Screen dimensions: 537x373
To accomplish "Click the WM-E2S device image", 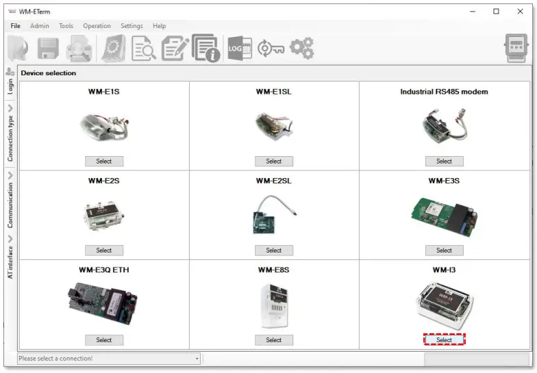I will pyautogui.click(x=104, y=215).
